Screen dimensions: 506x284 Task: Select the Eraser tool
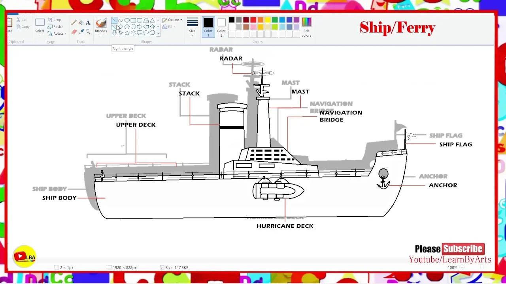(x=74, y=32)
